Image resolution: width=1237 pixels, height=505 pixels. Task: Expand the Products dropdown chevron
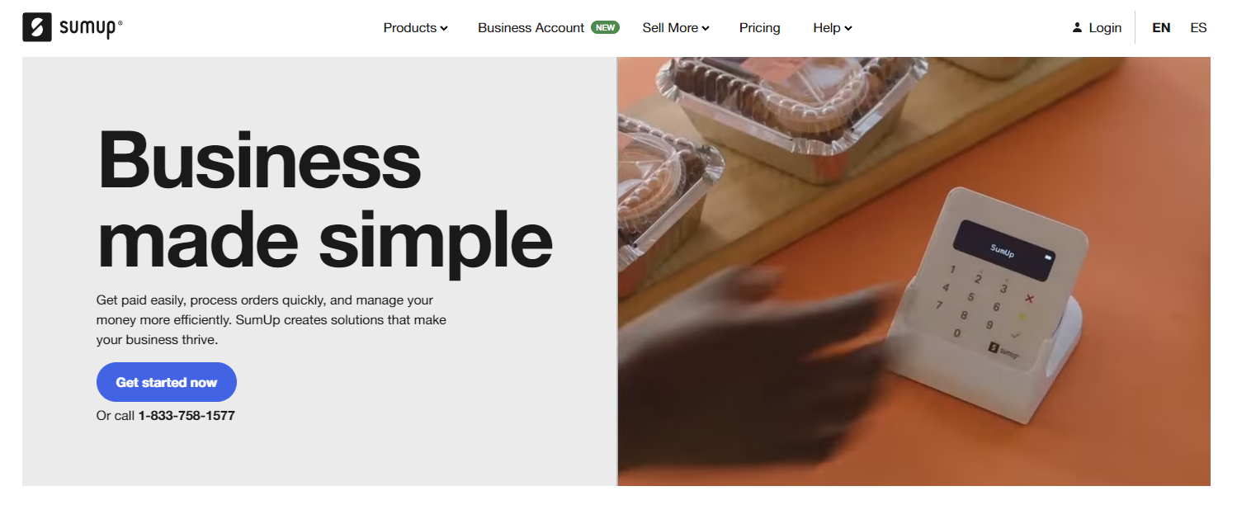[444, 29]
